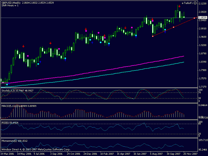Viewport: 208px width, 156px height.
Task: Click the 2.0010 price scale label
Action: click(x=203, y=29)
